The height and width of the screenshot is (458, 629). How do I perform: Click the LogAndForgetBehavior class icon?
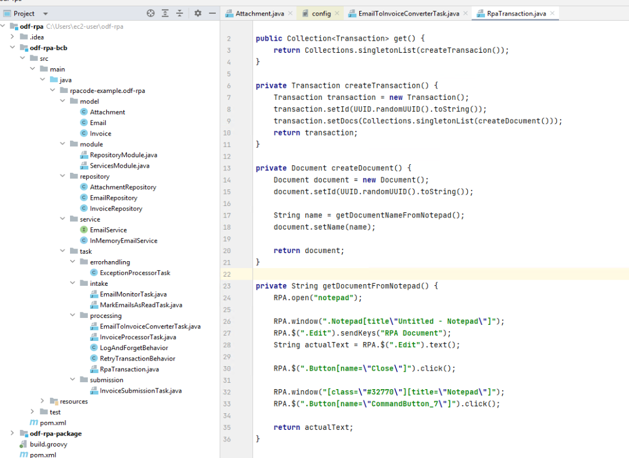pos(94,347)
